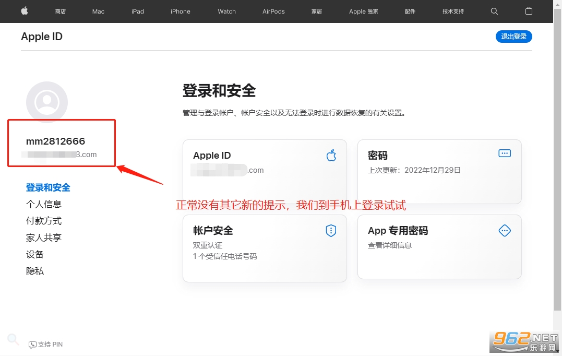Click the 支持 PIN phone icon

[x=32, y=345]
